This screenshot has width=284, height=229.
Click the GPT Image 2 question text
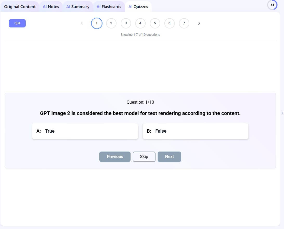tap(140, 113)
